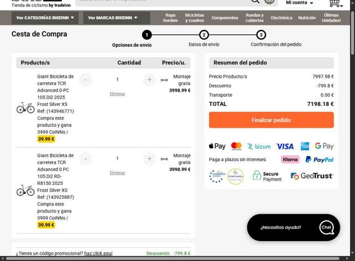Expand Ver MARCAS BIKEINN dropdown
The height and width of the screenshot is (261, 355).
(x=116, y=18)
